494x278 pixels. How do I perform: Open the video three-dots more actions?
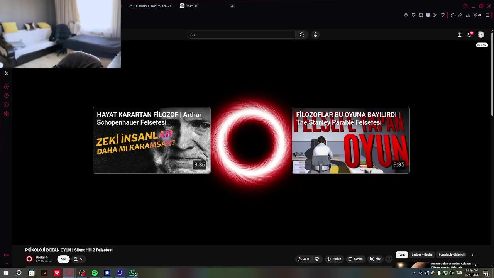pyautogui.click(x=389, y=259)
